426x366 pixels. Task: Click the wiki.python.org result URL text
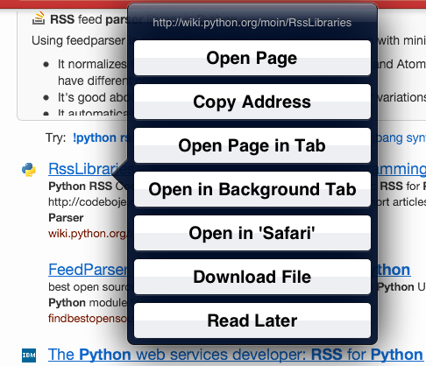coord(88,234)
